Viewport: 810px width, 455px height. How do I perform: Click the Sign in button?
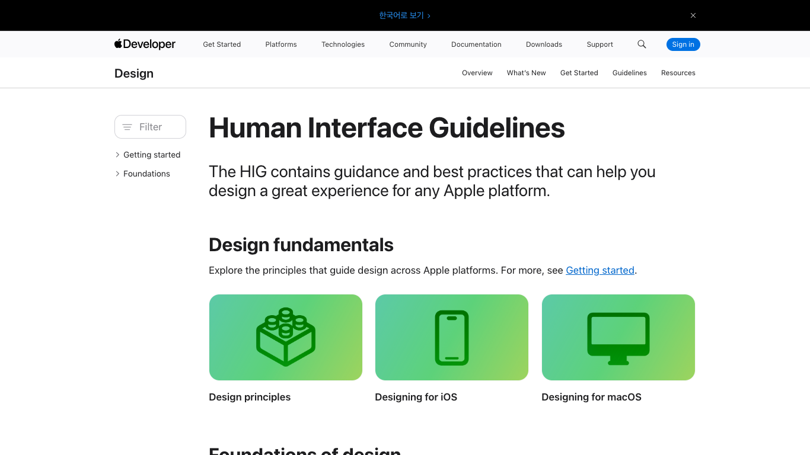683,44
